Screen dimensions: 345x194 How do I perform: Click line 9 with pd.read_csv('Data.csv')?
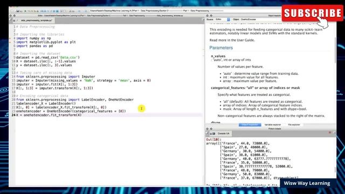click(48, 58)
